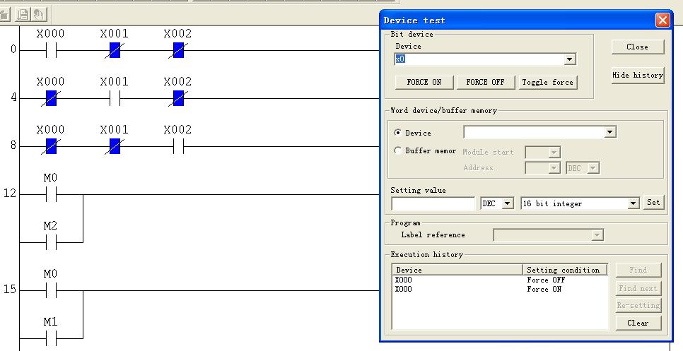
Task: Clear the execution history list
Action: click(637, 323)
